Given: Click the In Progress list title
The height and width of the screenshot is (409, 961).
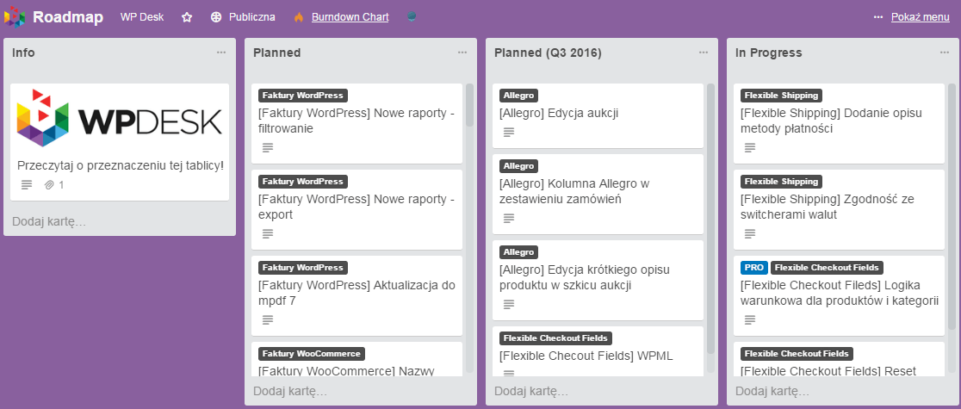Looking at the screenshot, I should coord(769,53).
